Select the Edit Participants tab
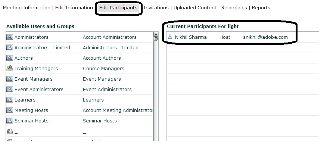 click(118, 8)
